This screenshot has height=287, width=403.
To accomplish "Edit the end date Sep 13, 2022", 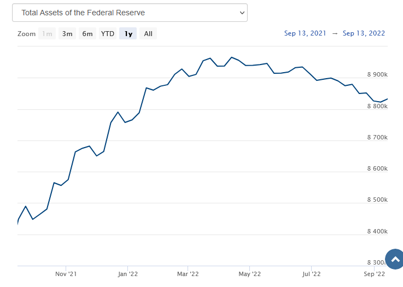I will point(364,33).
